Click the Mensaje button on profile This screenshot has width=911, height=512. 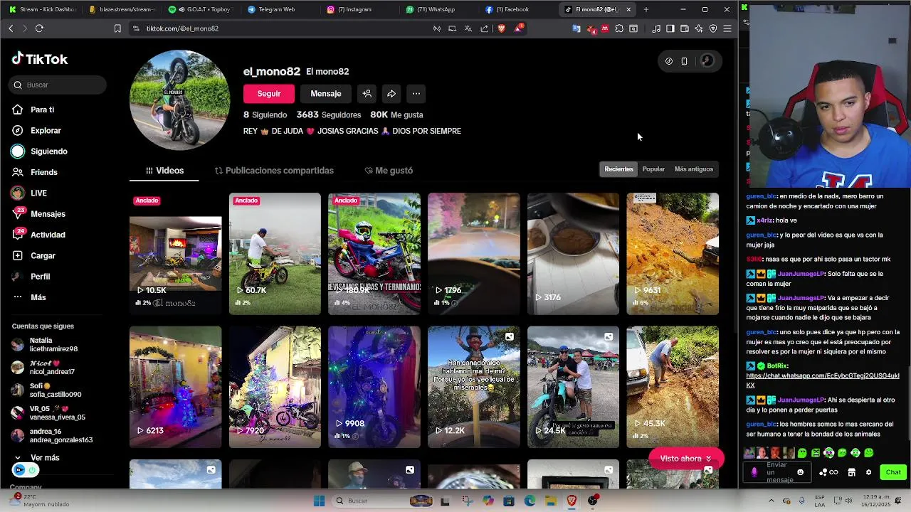click(x=326, y=94)
